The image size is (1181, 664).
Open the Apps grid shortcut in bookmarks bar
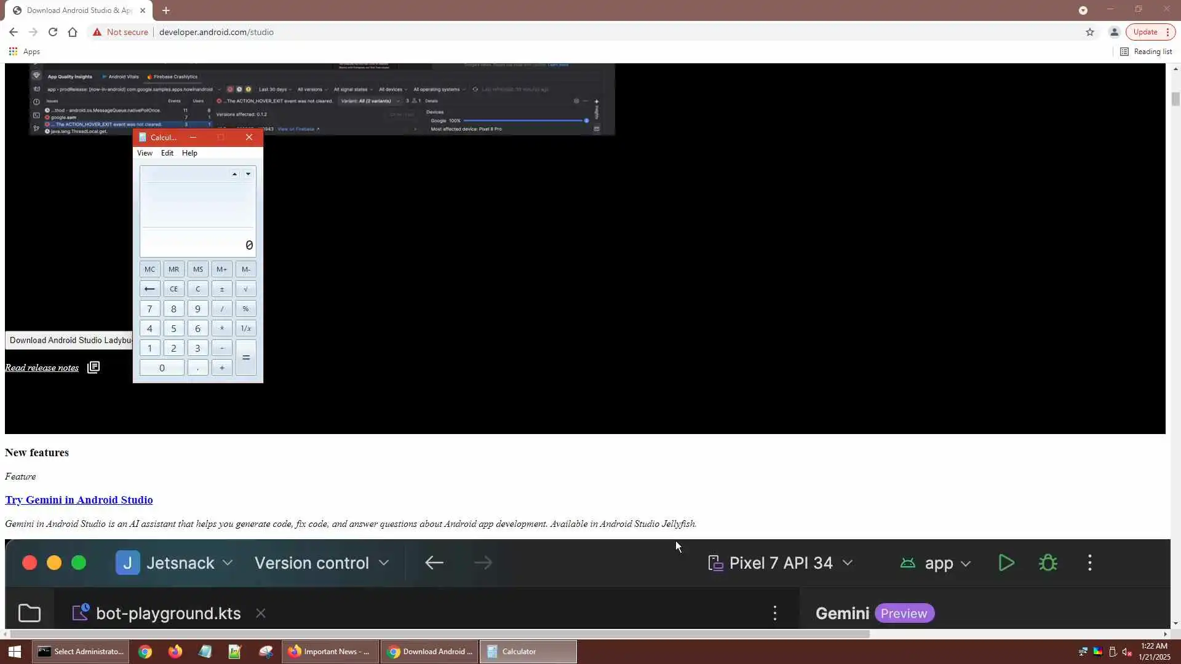[x=13, y=52]
